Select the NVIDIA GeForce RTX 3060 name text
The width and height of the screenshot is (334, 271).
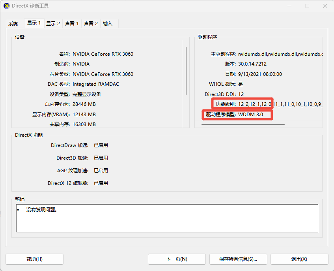click(x=103, y=54)
